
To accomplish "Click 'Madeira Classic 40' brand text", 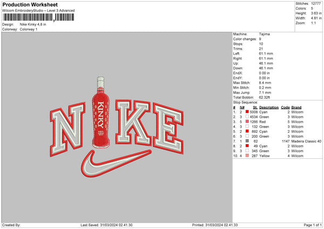I will (306, 141).
